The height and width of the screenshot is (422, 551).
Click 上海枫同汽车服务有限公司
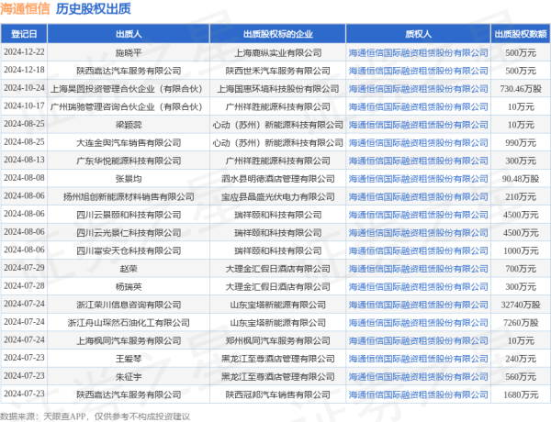[129, 340]
